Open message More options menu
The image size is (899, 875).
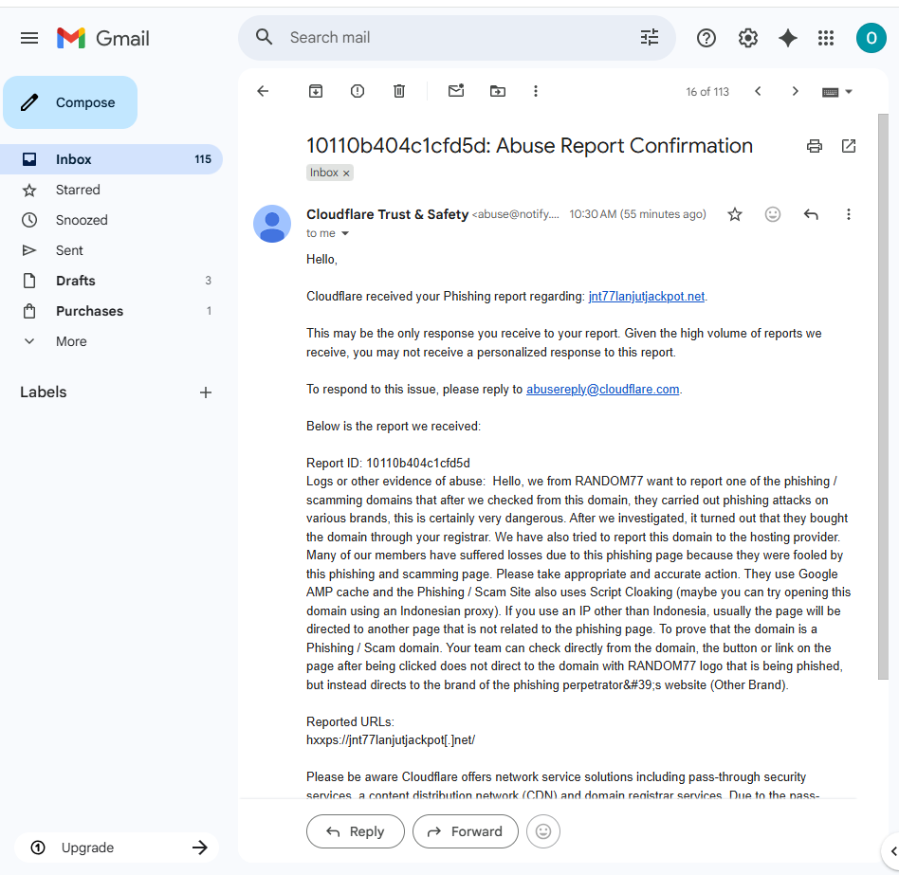coord(849,214)
